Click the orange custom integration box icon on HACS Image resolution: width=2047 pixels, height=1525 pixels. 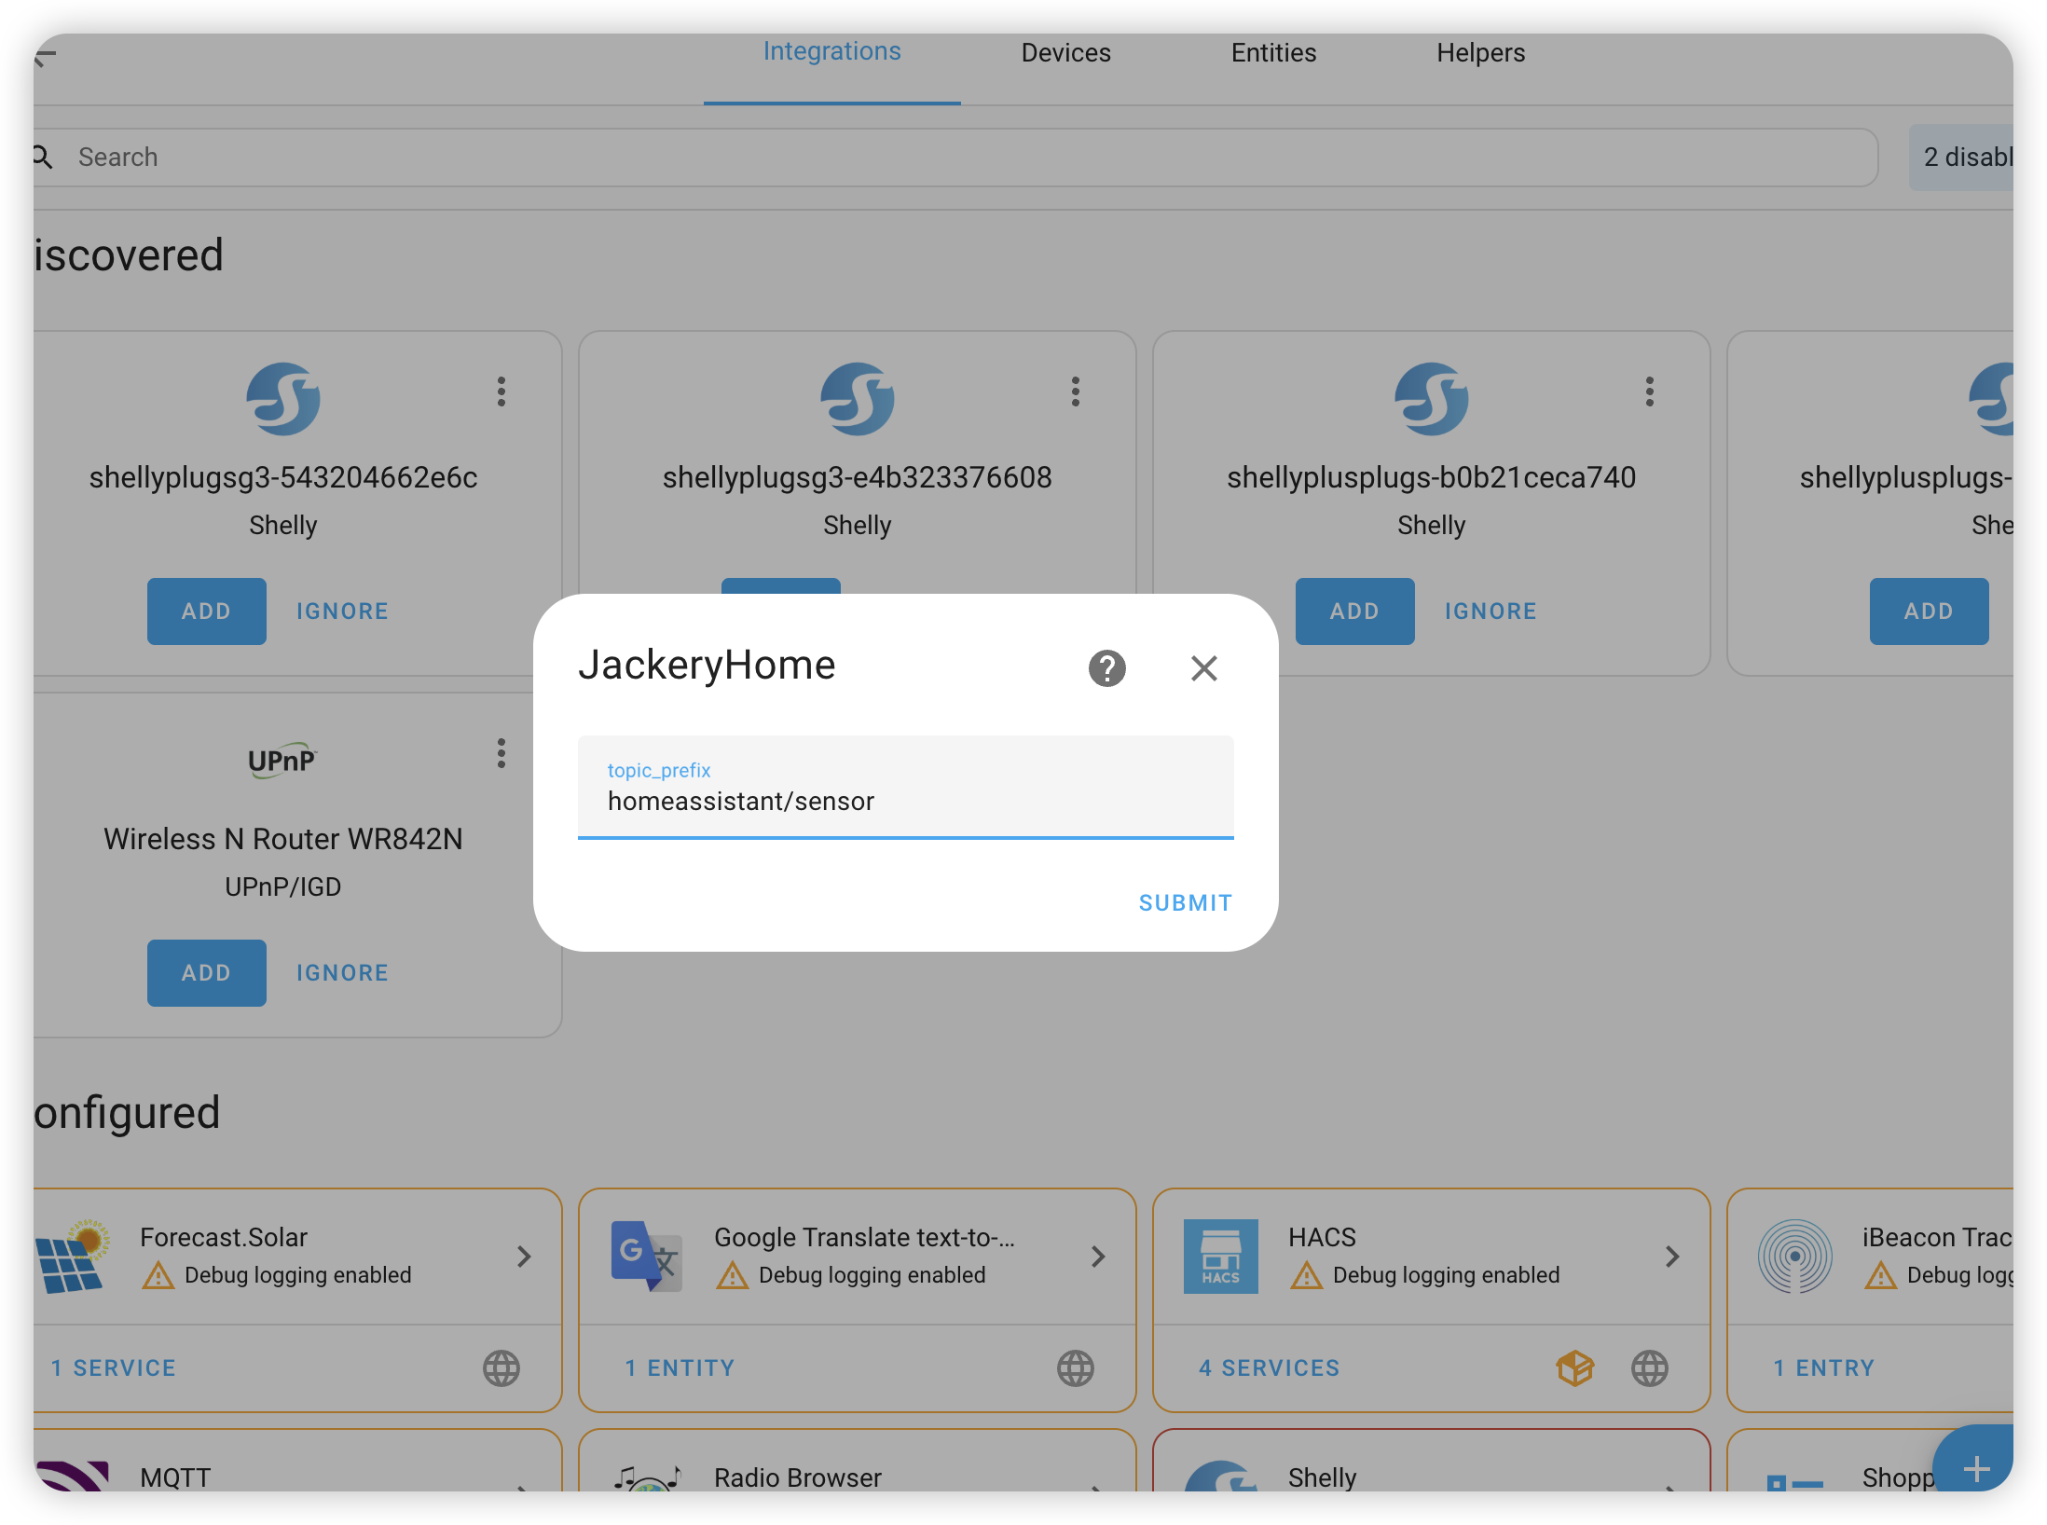[x=1575, y=1367]
